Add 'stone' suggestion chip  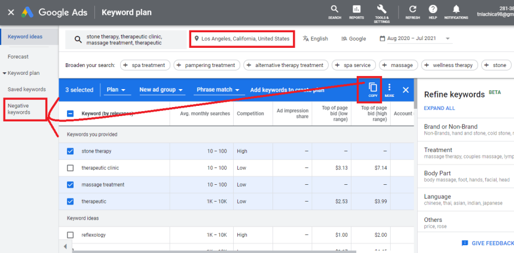[496, 65]
